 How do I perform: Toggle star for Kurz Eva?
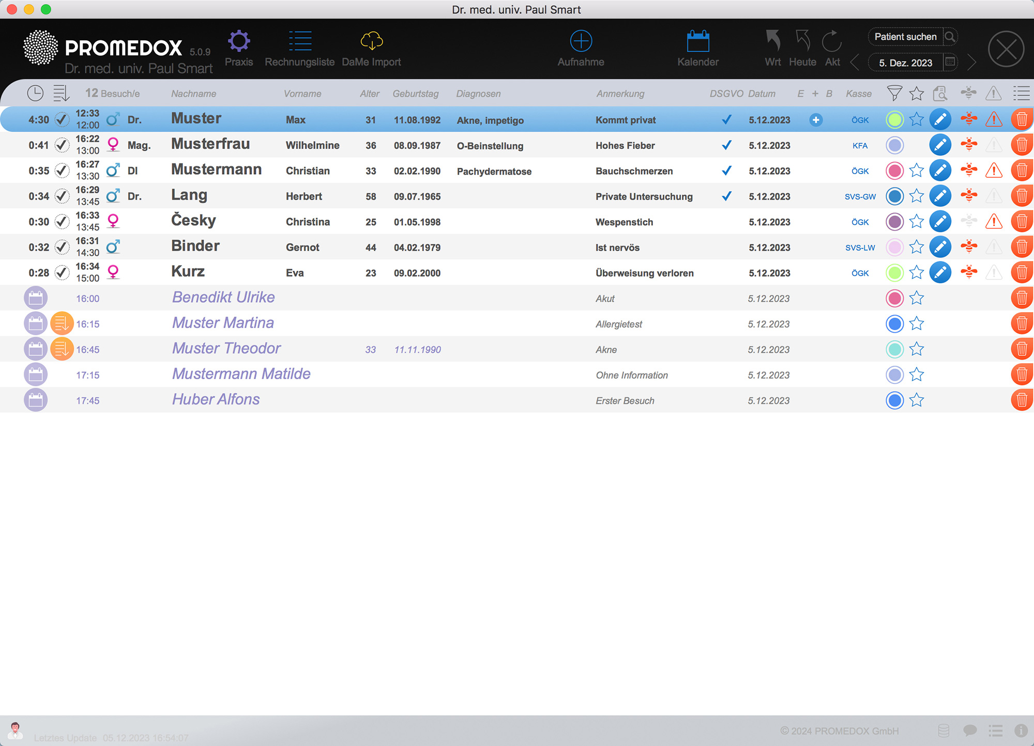click(917, 272)
